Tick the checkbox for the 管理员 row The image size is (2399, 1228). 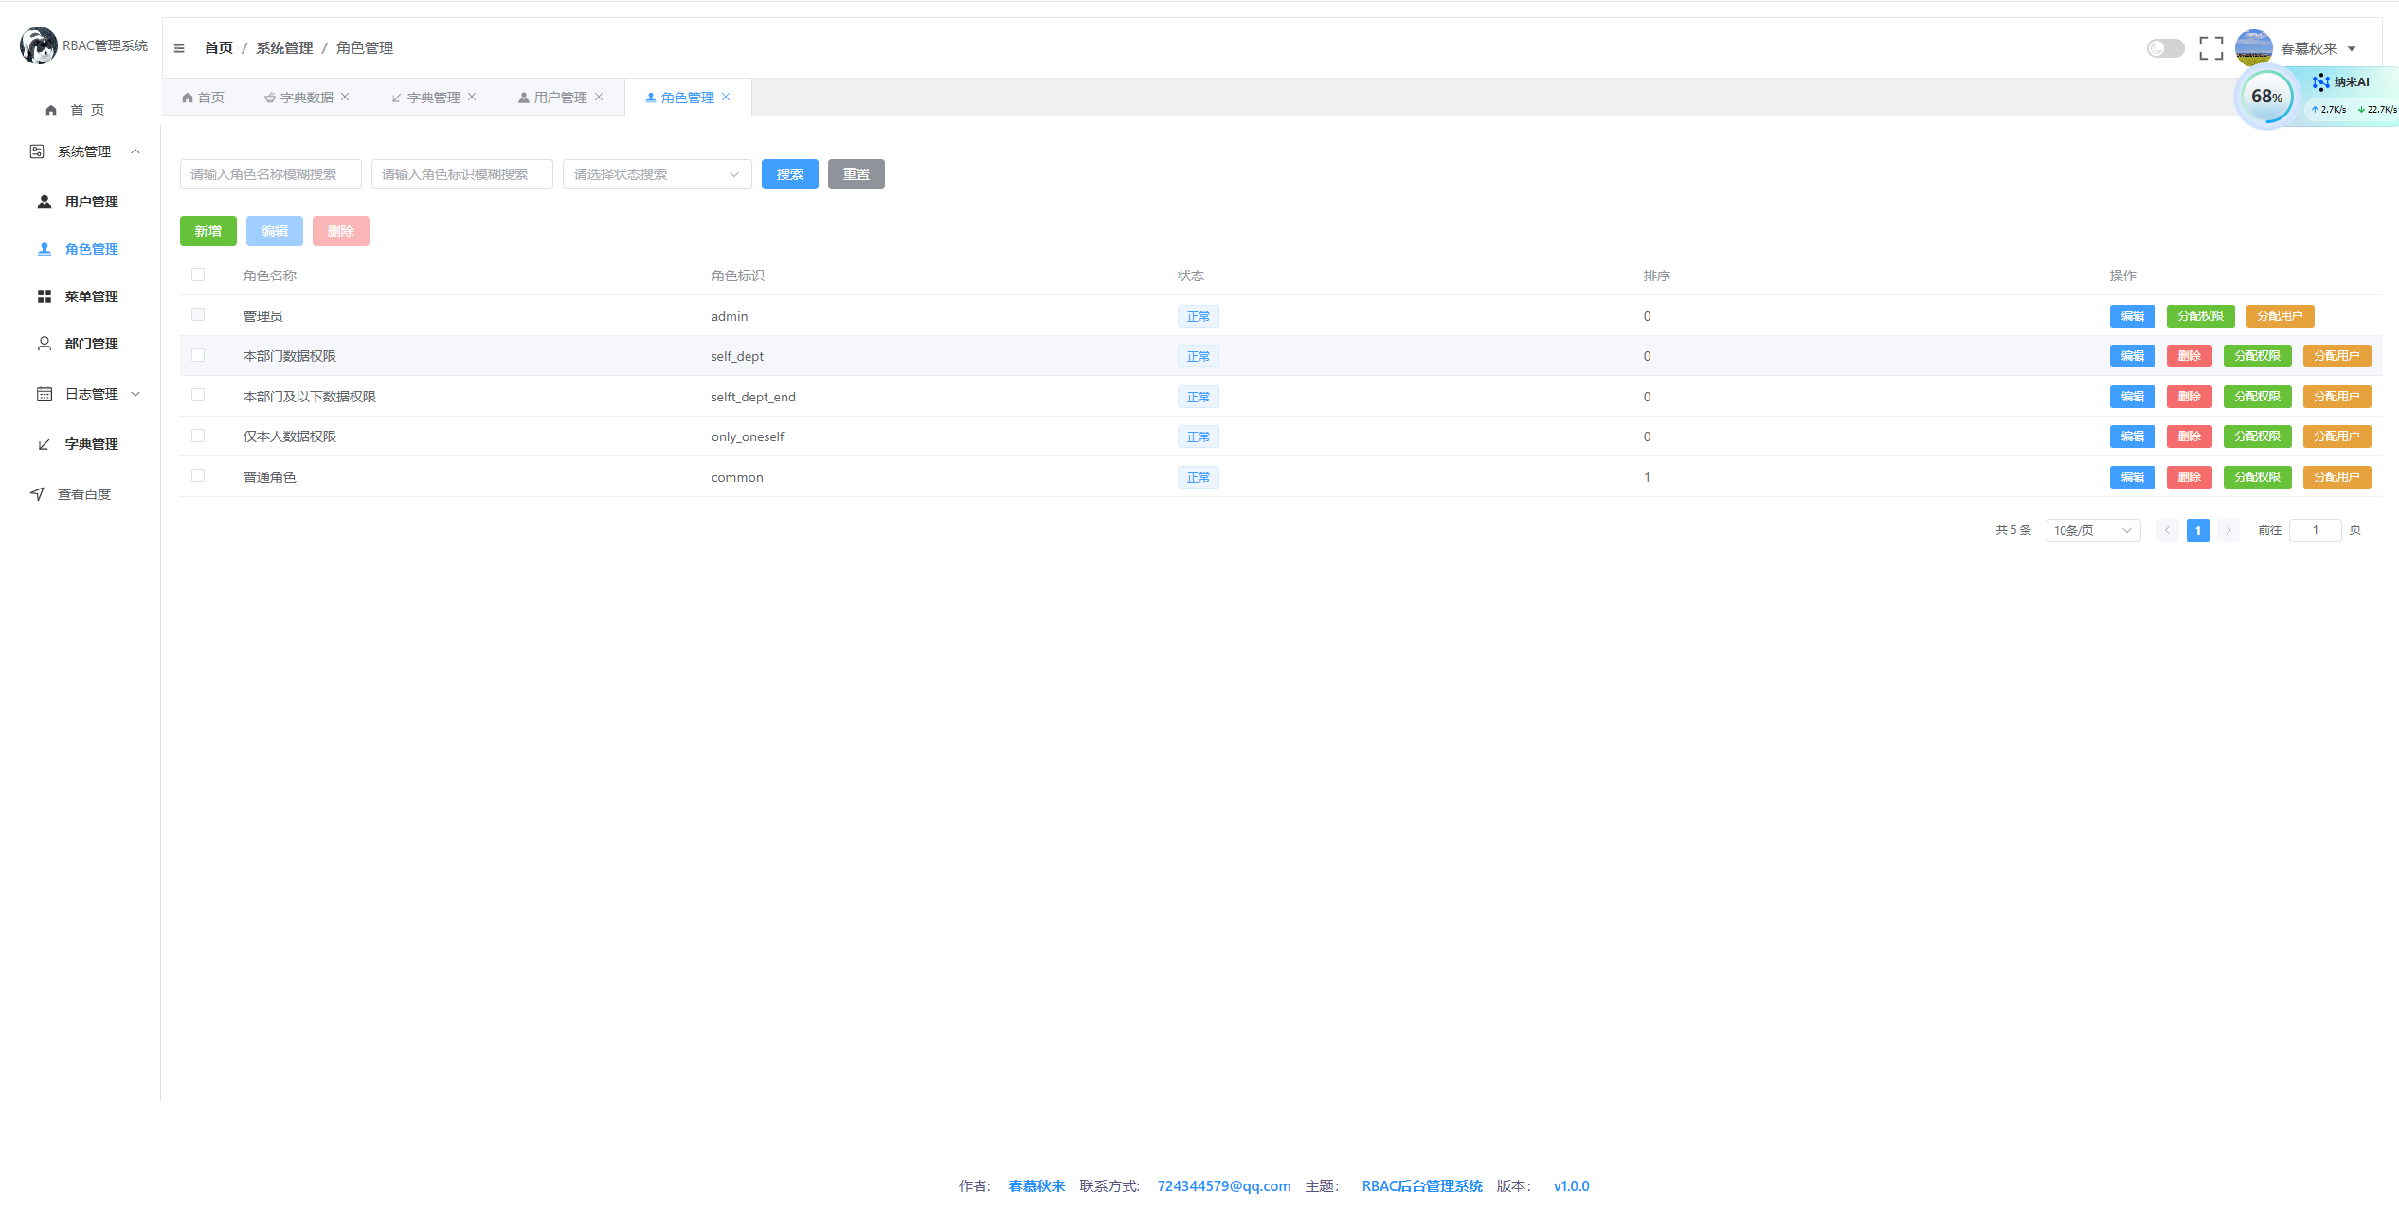pyautogui.click(x=198, y=314)
